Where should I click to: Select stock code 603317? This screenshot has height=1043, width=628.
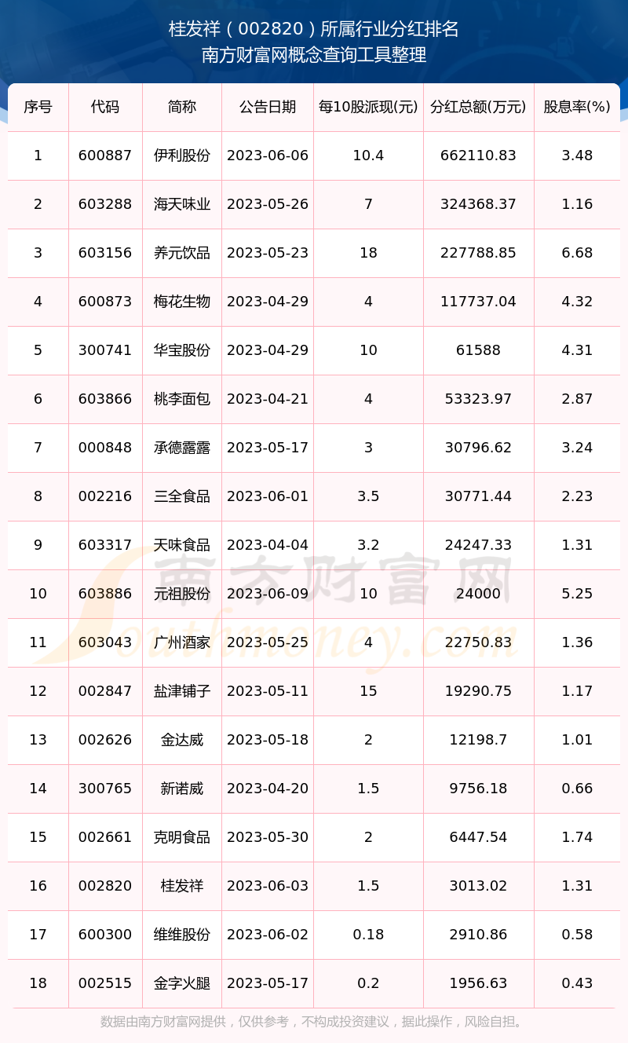point(105,545)
